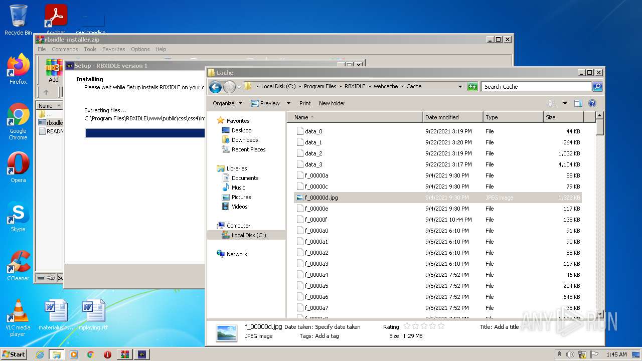Click the Start button

click(x=14, y=354)
